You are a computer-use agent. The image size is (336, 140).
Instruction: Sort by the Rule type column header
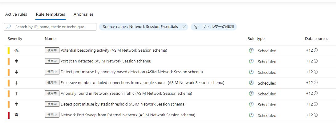256,39
